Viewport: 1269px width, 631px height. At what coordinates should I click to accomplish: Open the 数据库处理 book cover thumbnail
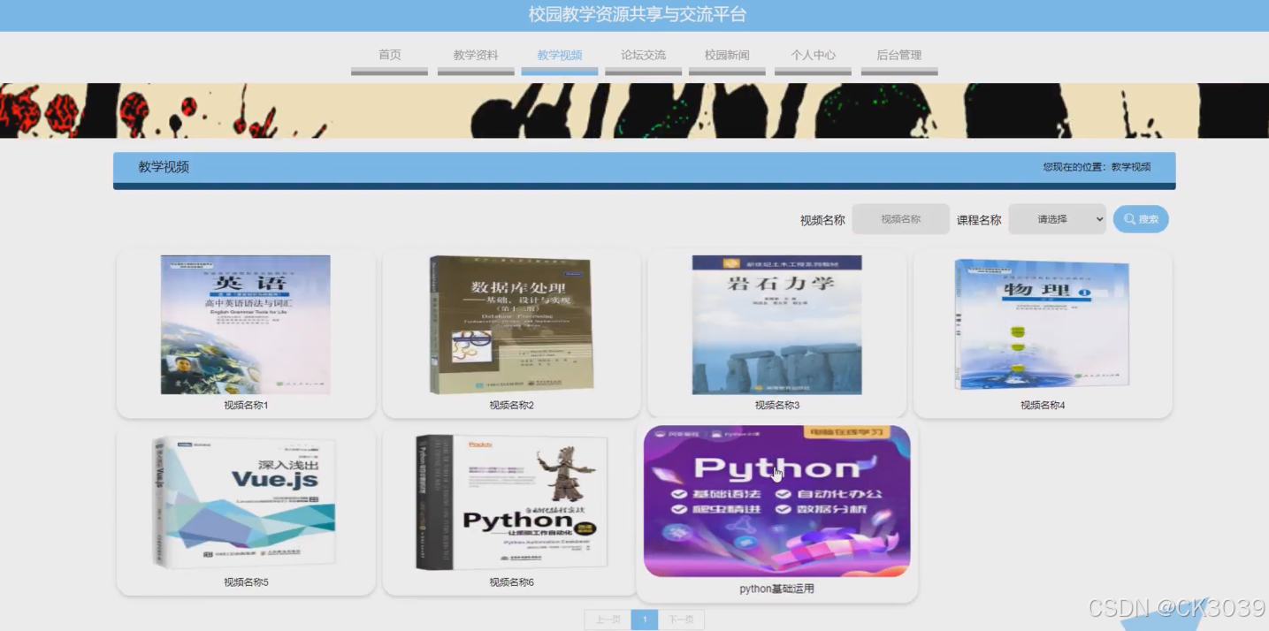click(x=511, y=324)
